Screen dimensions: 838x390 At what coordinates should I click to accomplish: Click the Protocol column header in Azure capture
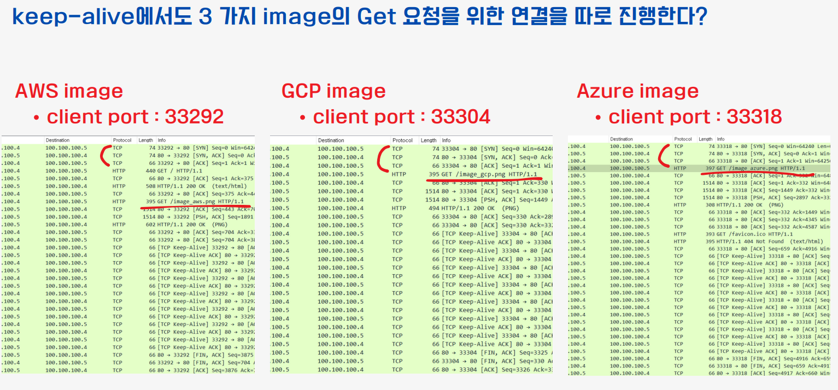[683, 139]
